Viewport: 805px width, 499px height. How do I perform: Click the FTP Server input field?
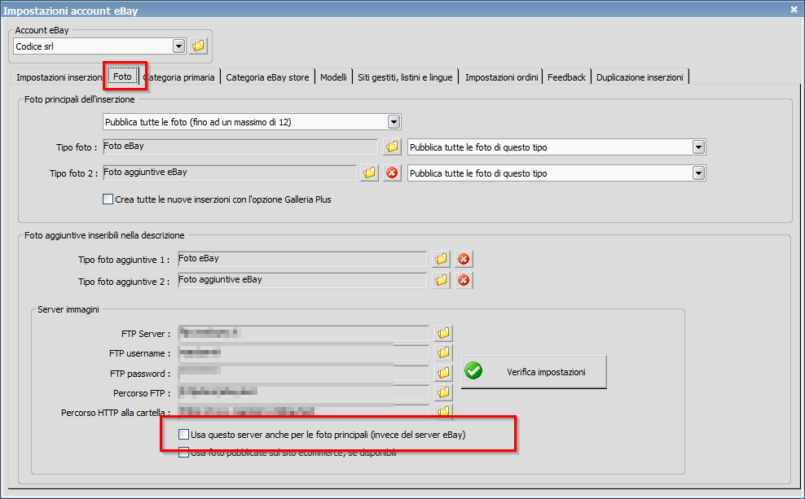(x=303, y=333)
